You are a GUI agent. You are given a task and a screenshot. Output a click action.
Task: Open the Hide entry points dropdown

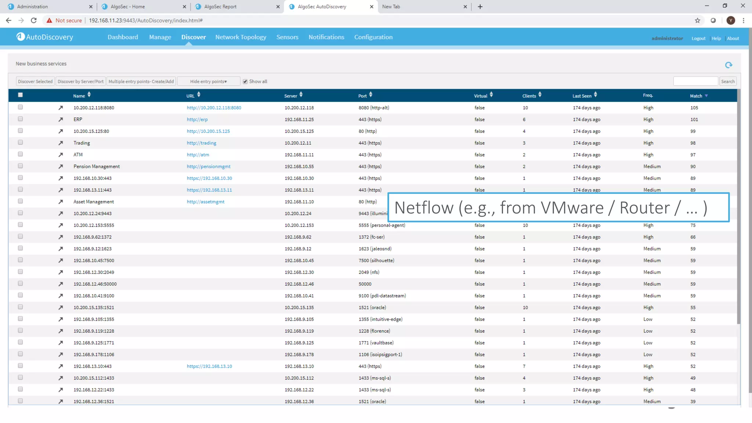(209, 81)
